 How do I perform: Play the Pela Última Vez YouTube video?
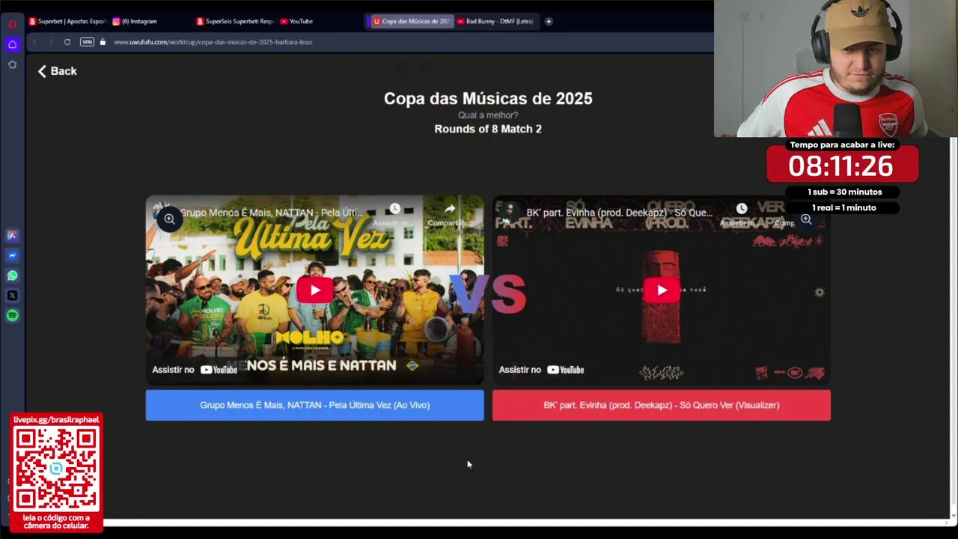[314, 290]
